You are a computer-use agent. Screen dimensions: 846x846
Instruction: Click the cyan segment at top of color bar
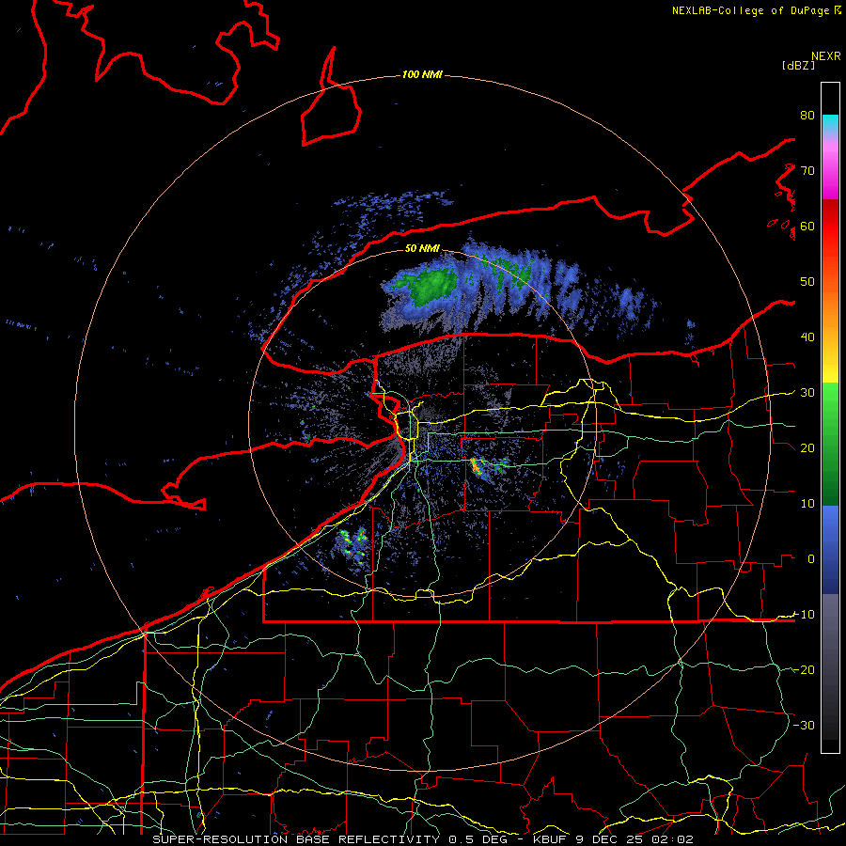click(x=830, y=123)
